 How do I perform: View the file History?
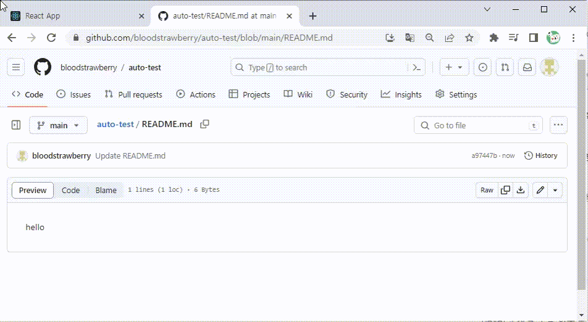(540, 155)
